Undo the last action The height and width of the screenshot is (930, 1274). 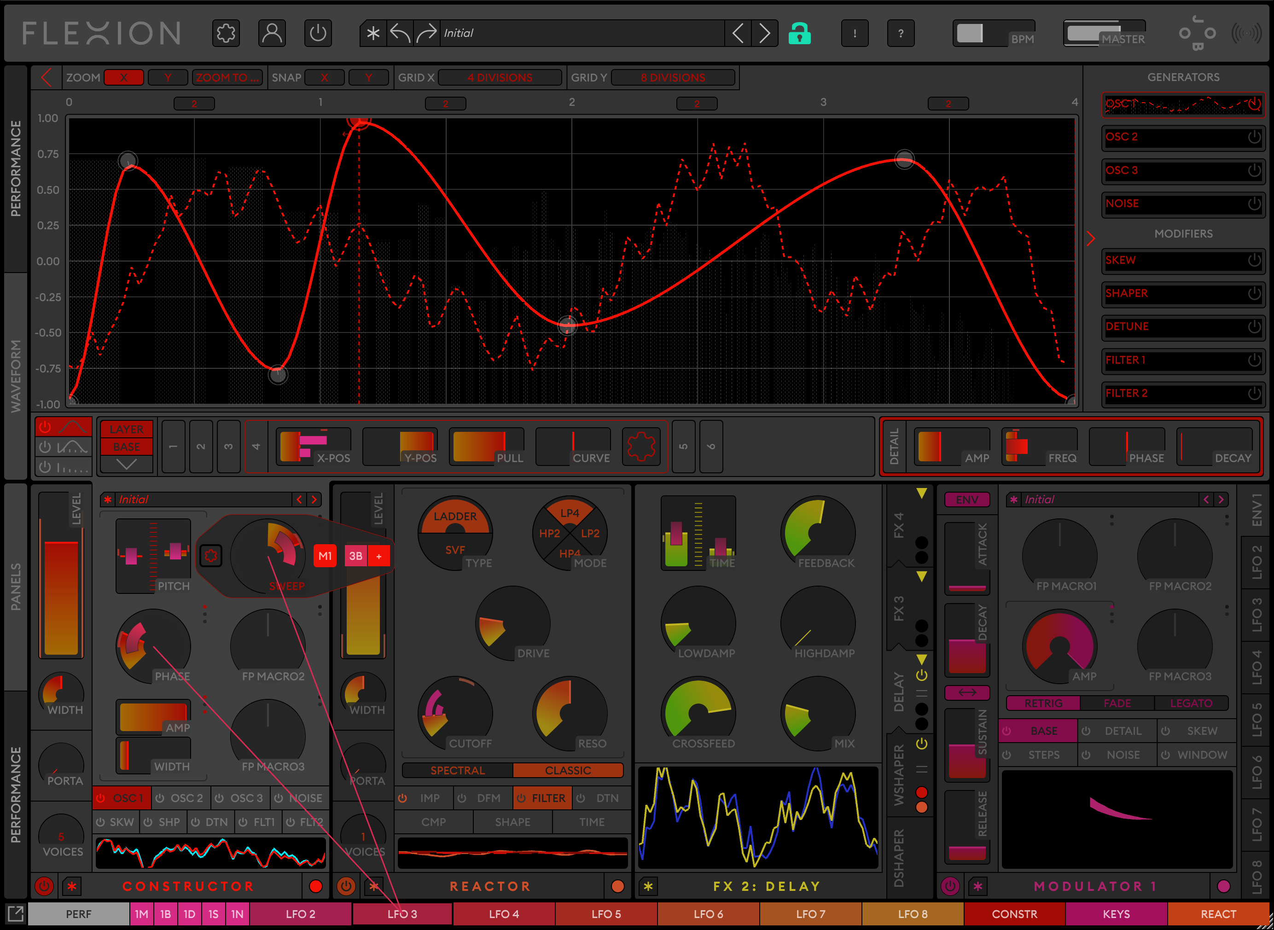[400, 33]
